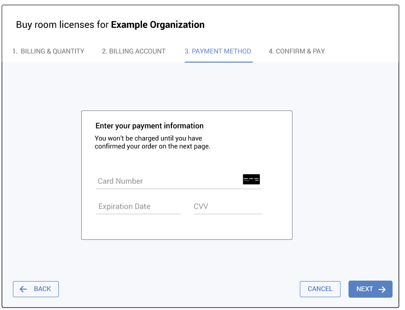Screen dimensions: 405x310
Task: Click the 'You won't be charged' notice text
Action: (x=152, y=142)
